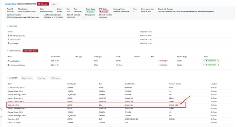Click the DONGLE type cell
The image size is (238, 127).
click(x=102, y=123)
